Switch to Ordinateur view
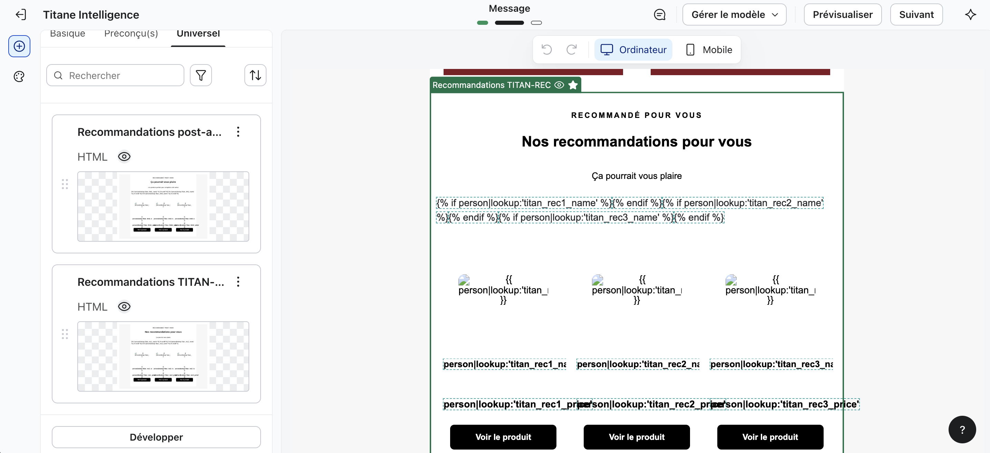Screen dimensions: 990x453 (x=633, y=50)
